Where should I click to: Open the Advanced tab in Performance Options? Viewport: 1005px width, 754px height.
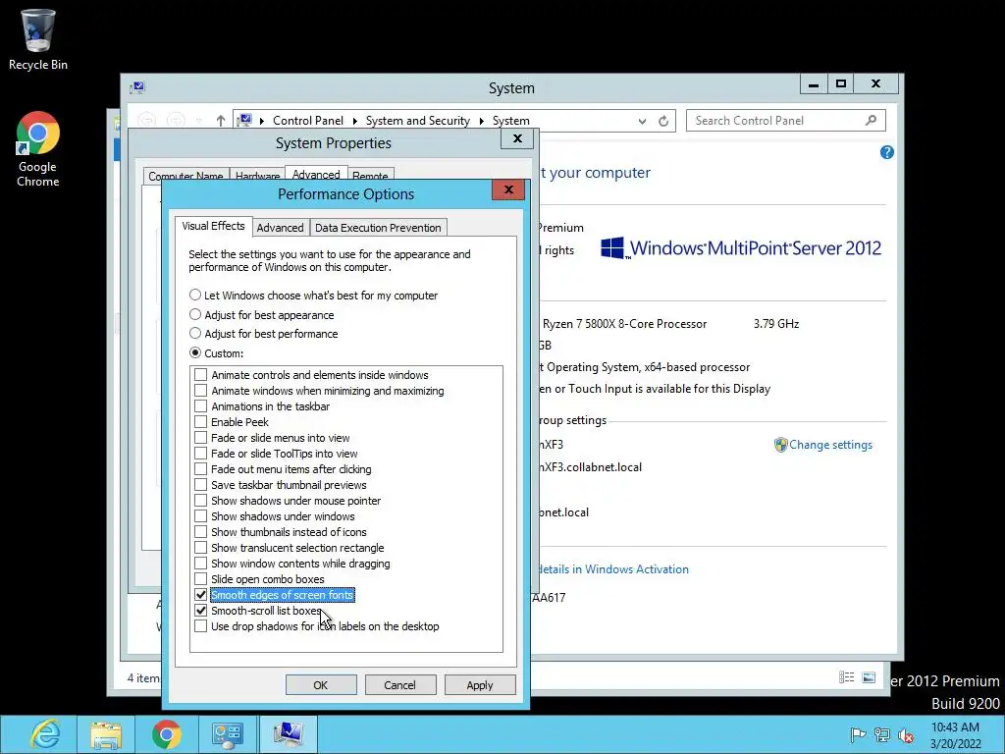(x=280, y=228)
